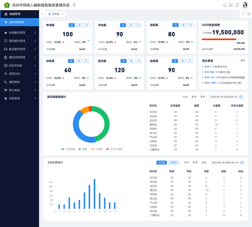This screenshot has width=252, height=227.
Task: Click the 辅具训练管理 sidebar icon
Action: (6, 57)
